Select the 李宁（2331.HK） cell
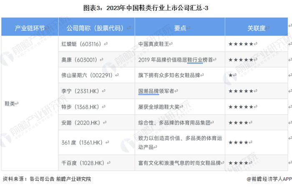The width and height of the screenshot is (292, 187). [96, 91]
